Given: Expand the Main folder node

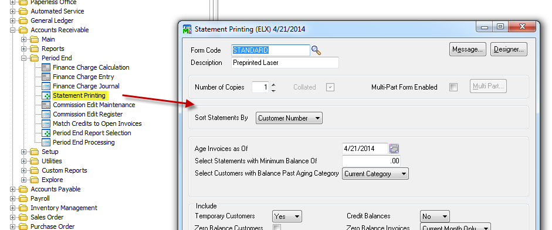Looking at the screenshot, I should (23, 39).
